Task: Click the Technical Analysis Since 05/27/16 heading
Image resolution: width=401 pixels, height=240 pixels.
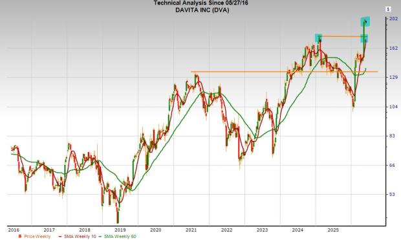Action: pos(200,3)
